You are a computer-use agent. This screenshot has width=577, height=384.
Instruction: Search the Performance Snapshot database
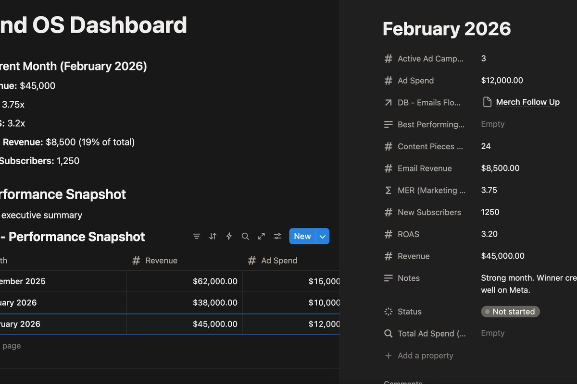click(x=245, y=236)
